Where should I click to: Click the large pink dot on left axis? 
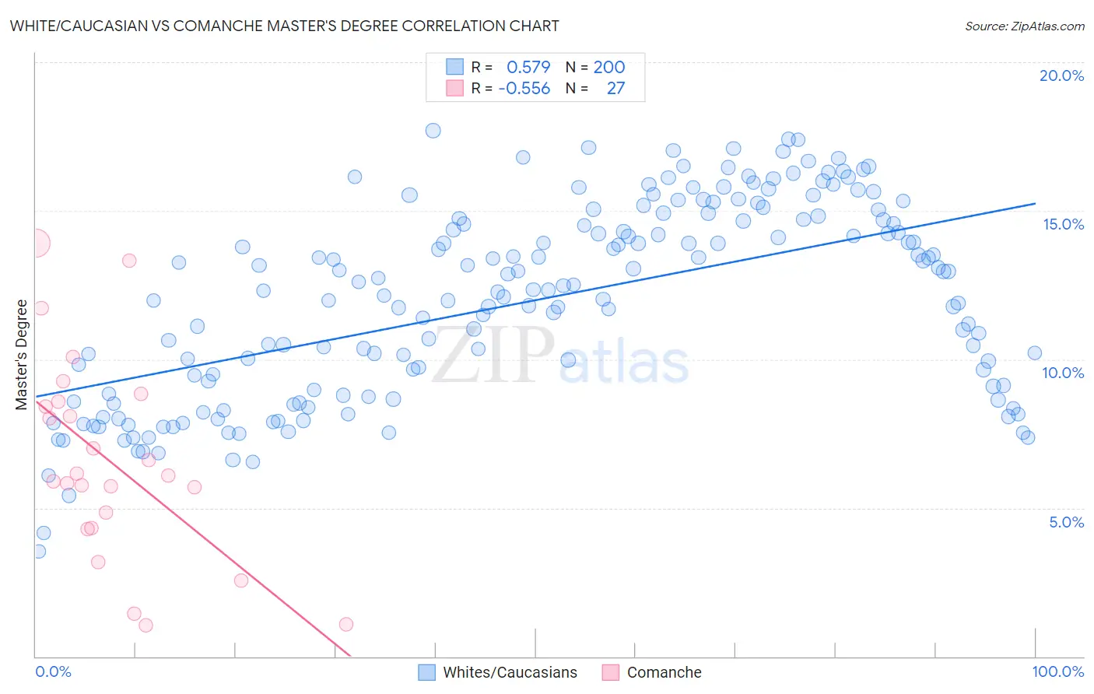(x=35, y=243)
